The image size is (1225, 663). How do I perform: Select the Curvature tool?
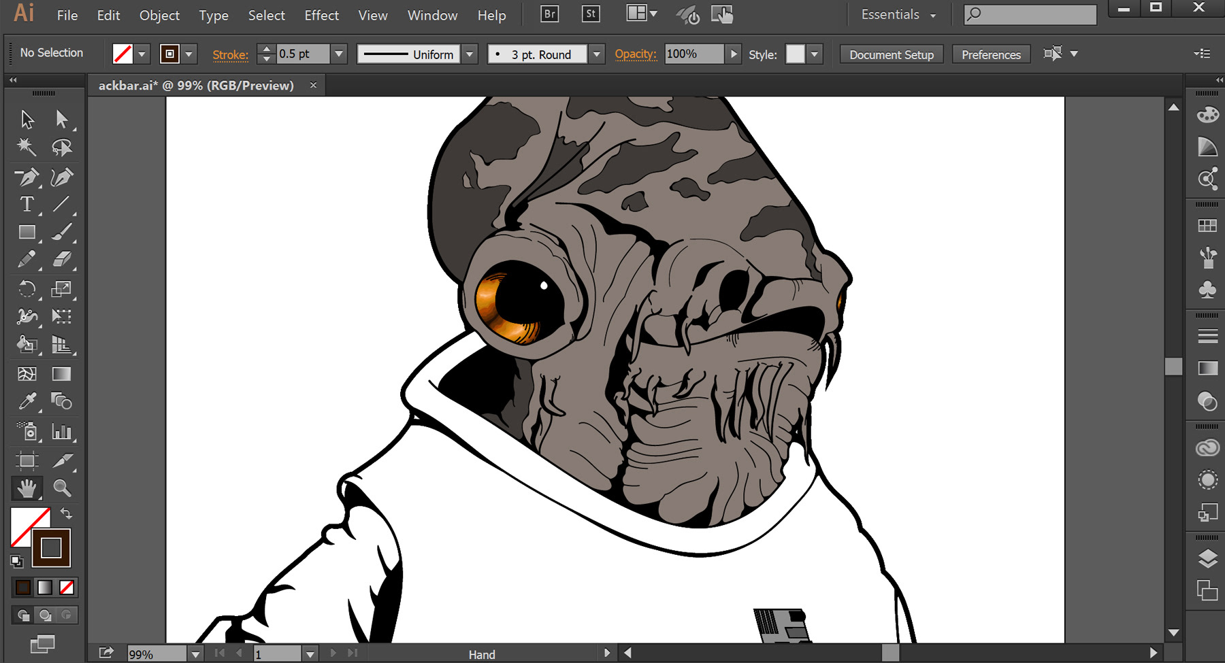coord(62,177)
